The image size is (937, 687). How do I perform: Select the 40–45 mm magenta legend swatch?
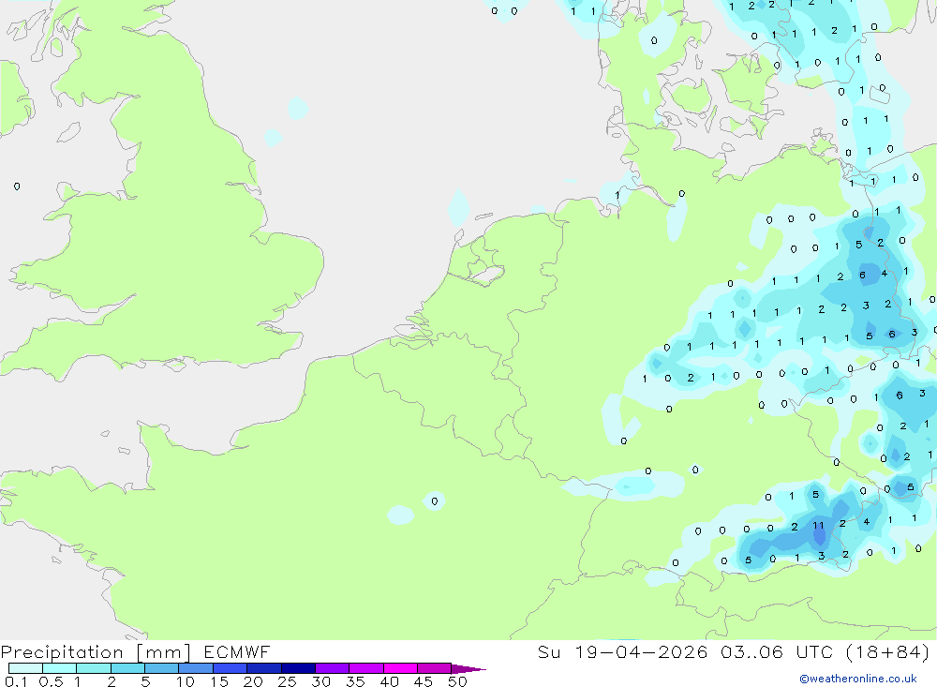click(400, 668)
